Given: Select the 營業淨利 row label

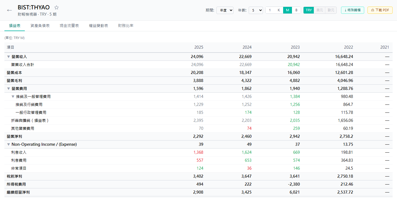Looking at the screenshot, I should (x=14, y=136).
